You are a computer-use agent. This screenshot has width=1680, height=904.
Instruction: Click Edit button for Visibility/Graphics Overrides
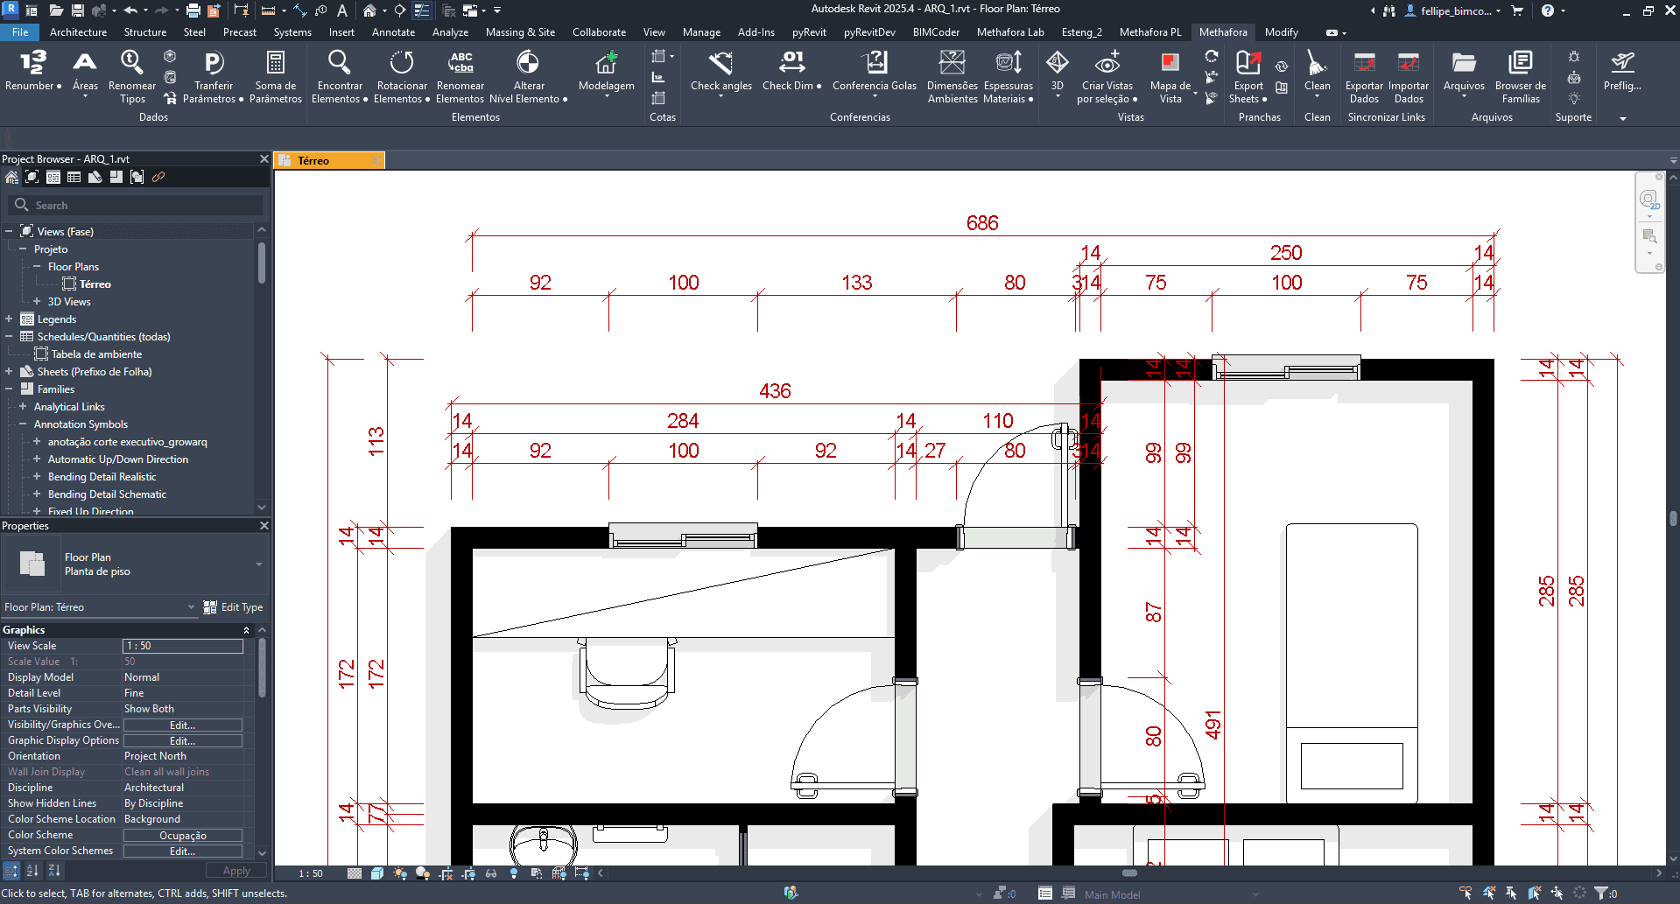coord(182,725)
